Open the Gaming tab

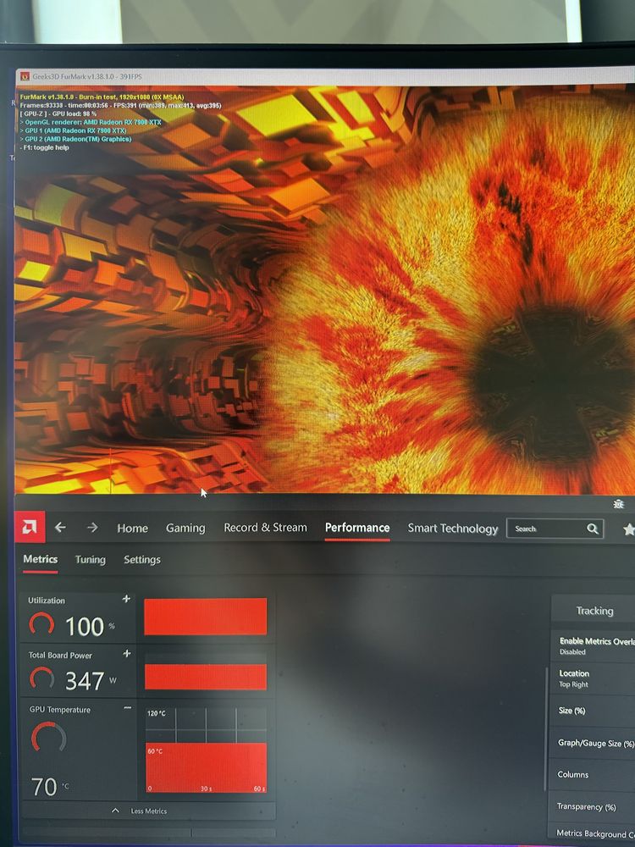coord(185,529)
